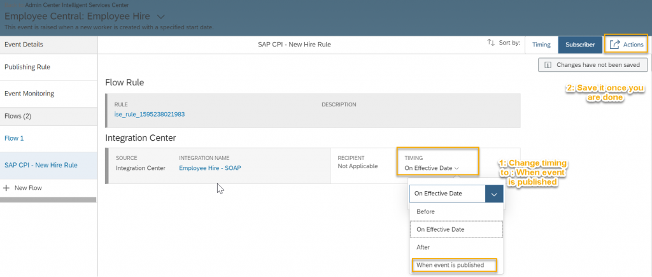Click the Flow Rule section heading
Screen dimensions: 652x277
[125, 82]
